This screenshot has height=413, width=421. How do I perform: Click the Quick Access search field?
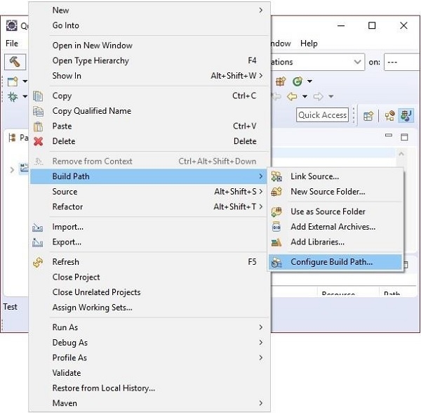point(322,115)
